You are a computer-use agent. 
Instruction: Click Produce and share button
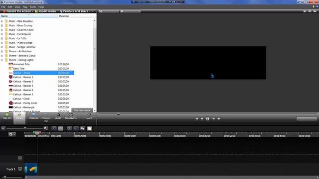(74, 11)
